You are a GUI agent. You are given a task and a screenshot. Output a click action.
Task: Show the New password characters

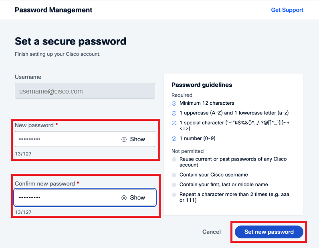point(137,139)
